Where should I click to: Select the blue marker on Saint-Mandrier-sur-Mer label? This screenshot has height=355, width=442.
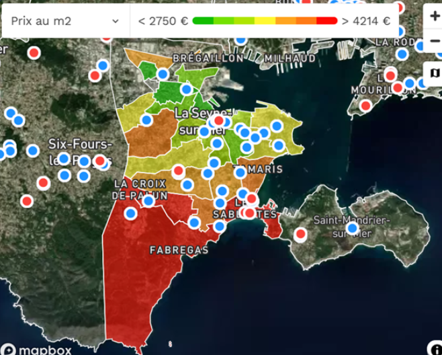point(353,229)
